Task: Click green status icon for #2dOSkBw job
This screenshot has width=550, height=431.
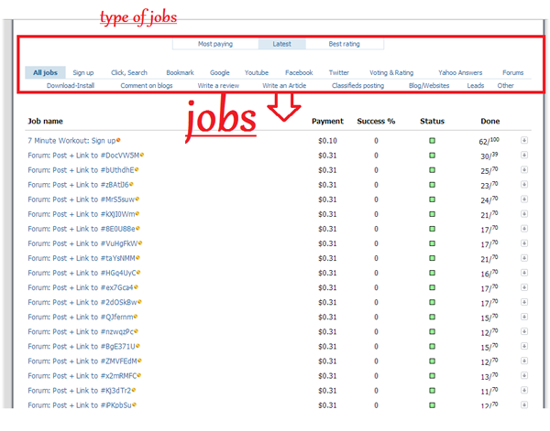Action: [x=432, y=302]
